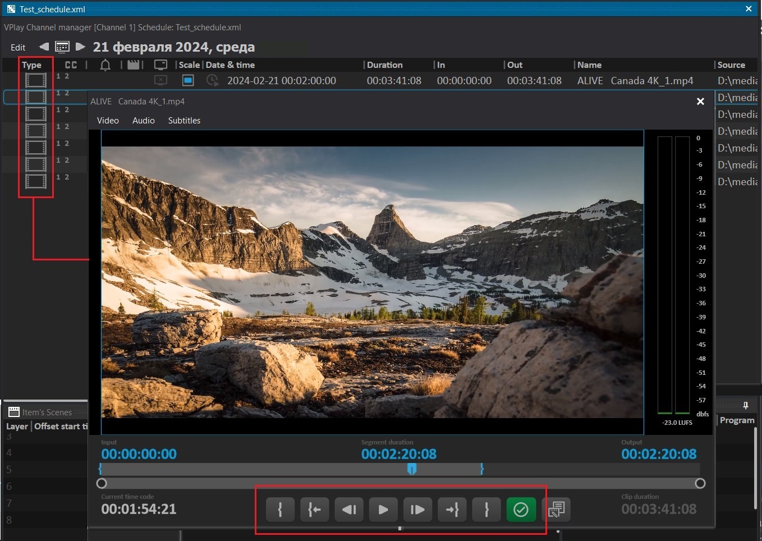The image size is (762, 541).
Task: Jump to the out point
Action: coord(452,510)
